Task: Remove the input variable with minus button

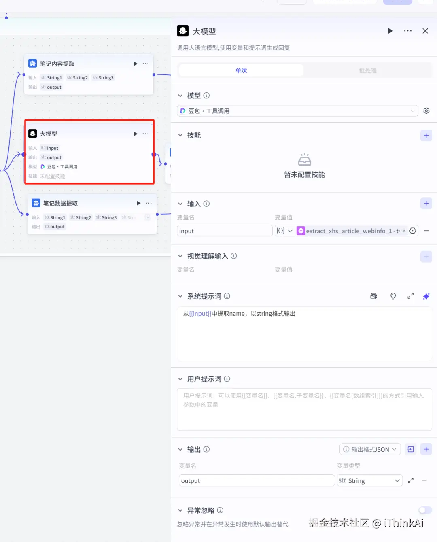Action: click(x=426, y=231)
